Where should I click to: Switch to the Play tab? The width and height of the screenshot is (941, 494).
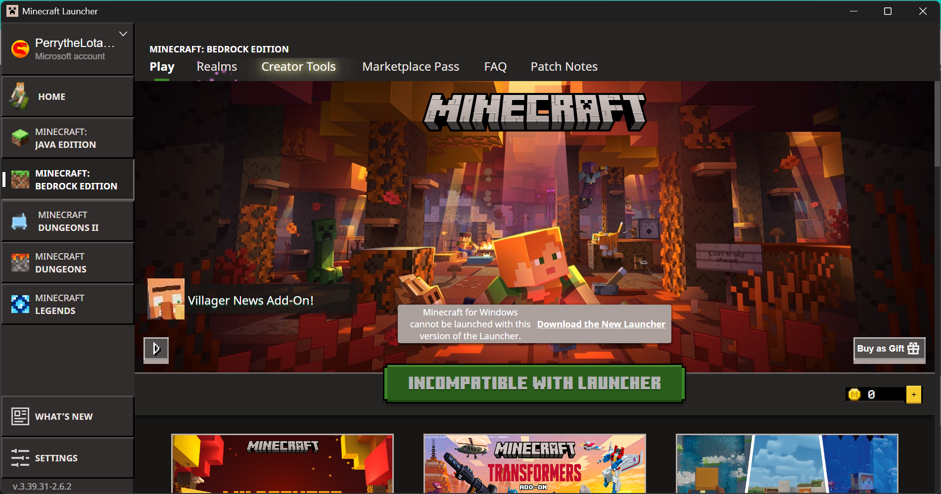162,67
